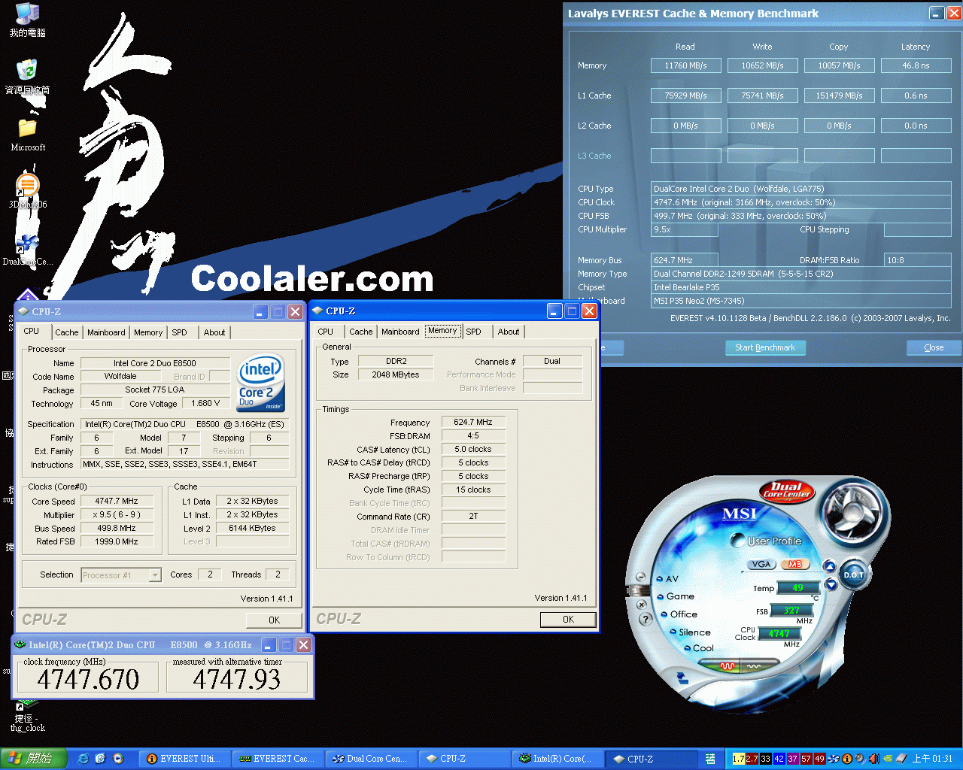Switch to CPU tab in right CPU-Z window

[326, 332]
